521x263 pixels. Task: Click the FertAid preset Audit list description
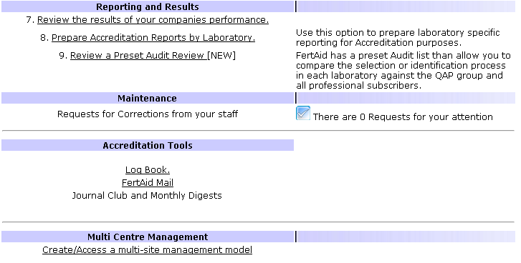[403, 71]
